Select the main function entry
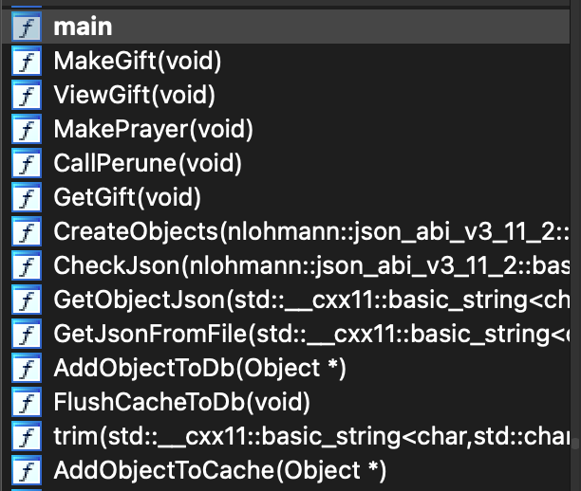This screenshot has width=581, height=491. point(286,27)
